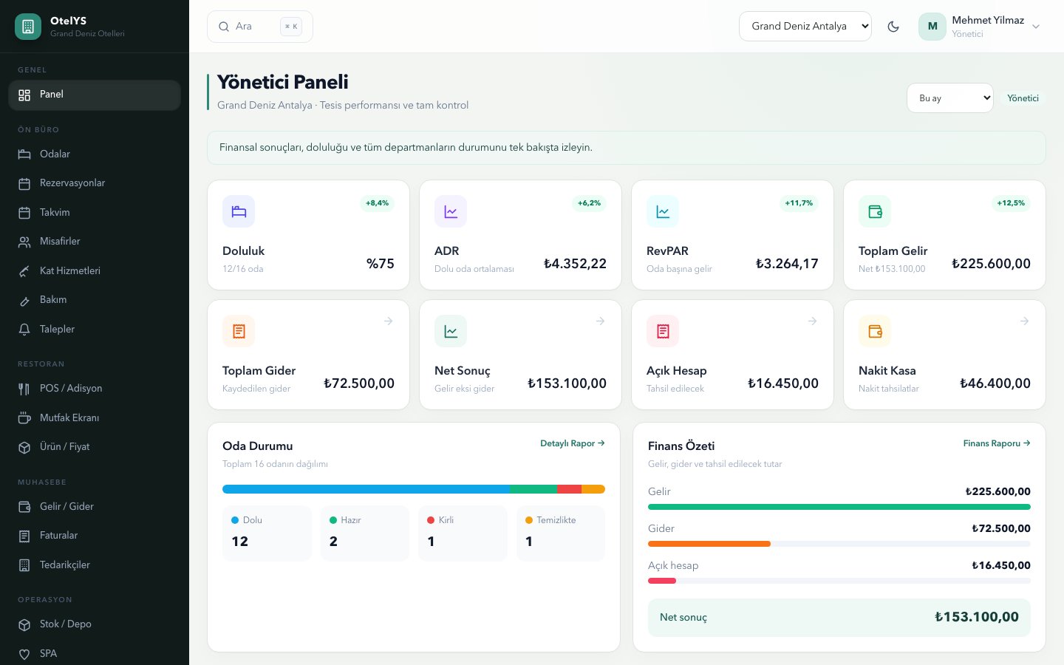Click the Misafirler people icon
1064x665 pixels.
(x=24, y=242)
